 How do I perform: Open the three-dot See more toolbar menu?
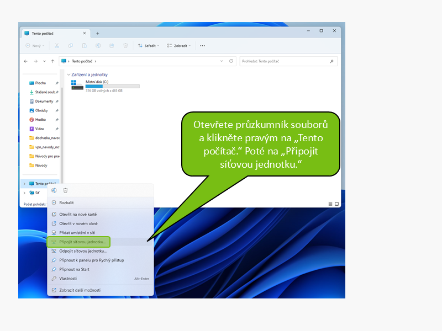[x=202, y=46]
